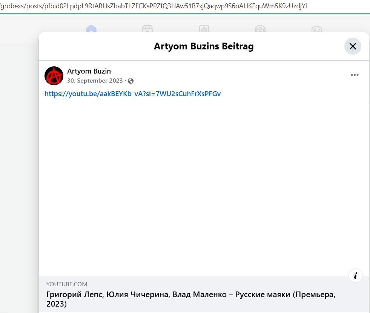
Task: Click Artyom Buzin's anarchy profile picture
Action: coord(54,76)
